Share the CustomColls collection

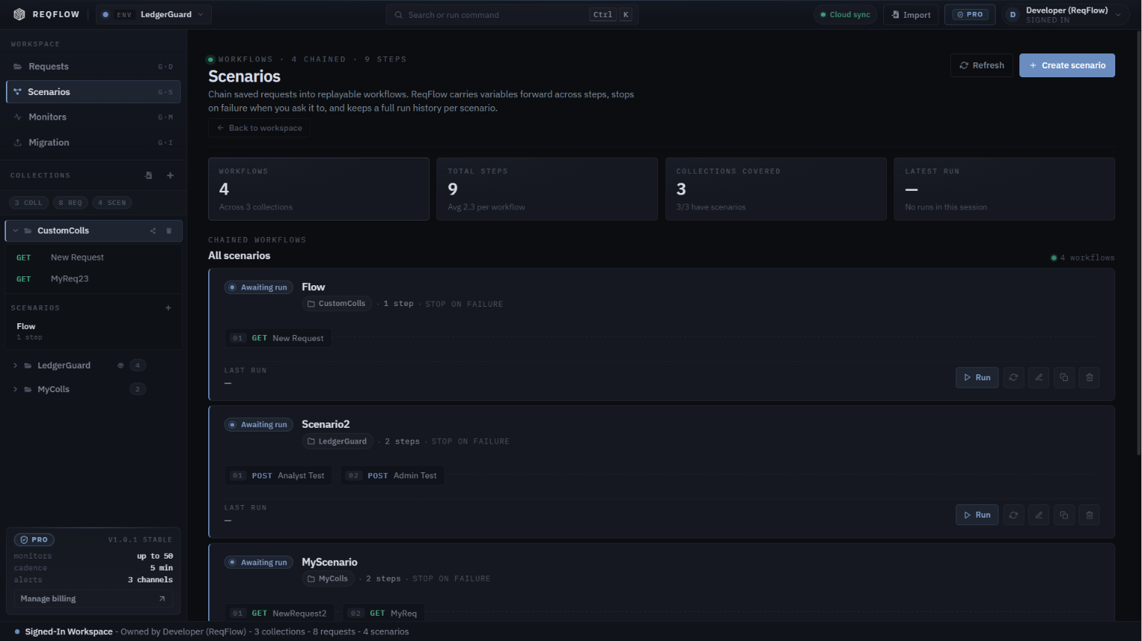click(153, 231)
